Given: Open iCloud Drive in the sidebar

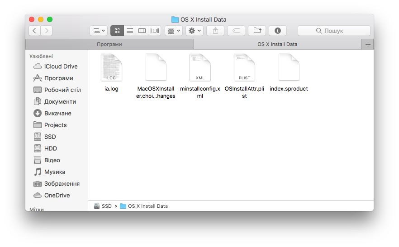Looking at the screenshot, I should coord(56,66).
